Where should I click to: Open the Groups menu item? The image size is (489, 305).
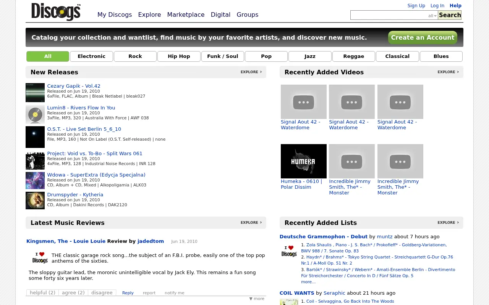[x=248, y=15]
